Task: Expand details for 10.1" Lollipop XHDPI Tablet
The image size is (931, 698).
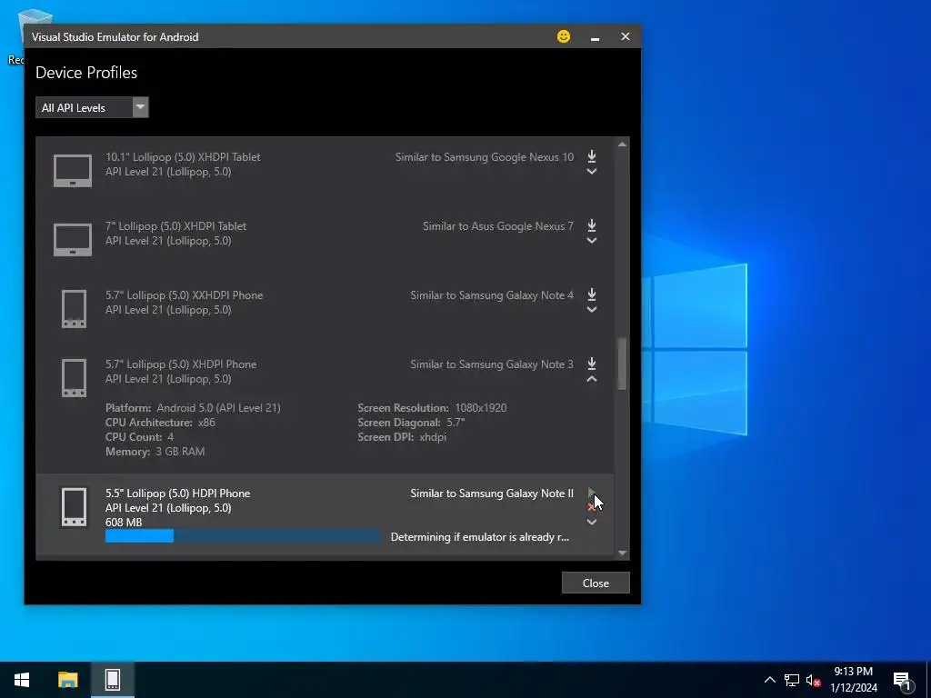Action: [591, 172]
